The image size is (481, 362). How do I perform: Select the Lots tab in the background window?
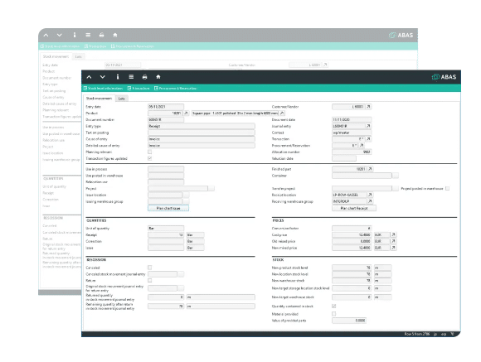coord(79,56)
